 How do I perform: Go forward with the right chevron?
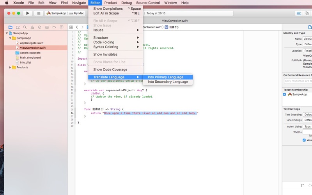82,27
